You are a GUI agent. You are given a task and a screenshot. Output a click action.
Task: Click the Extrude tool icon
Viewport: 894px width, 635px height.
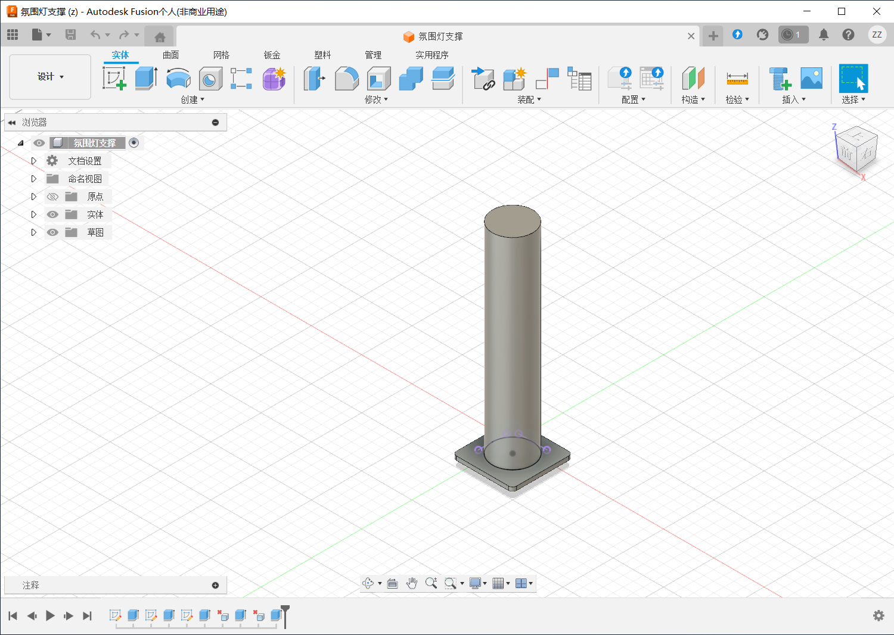[x=145, y=78]
